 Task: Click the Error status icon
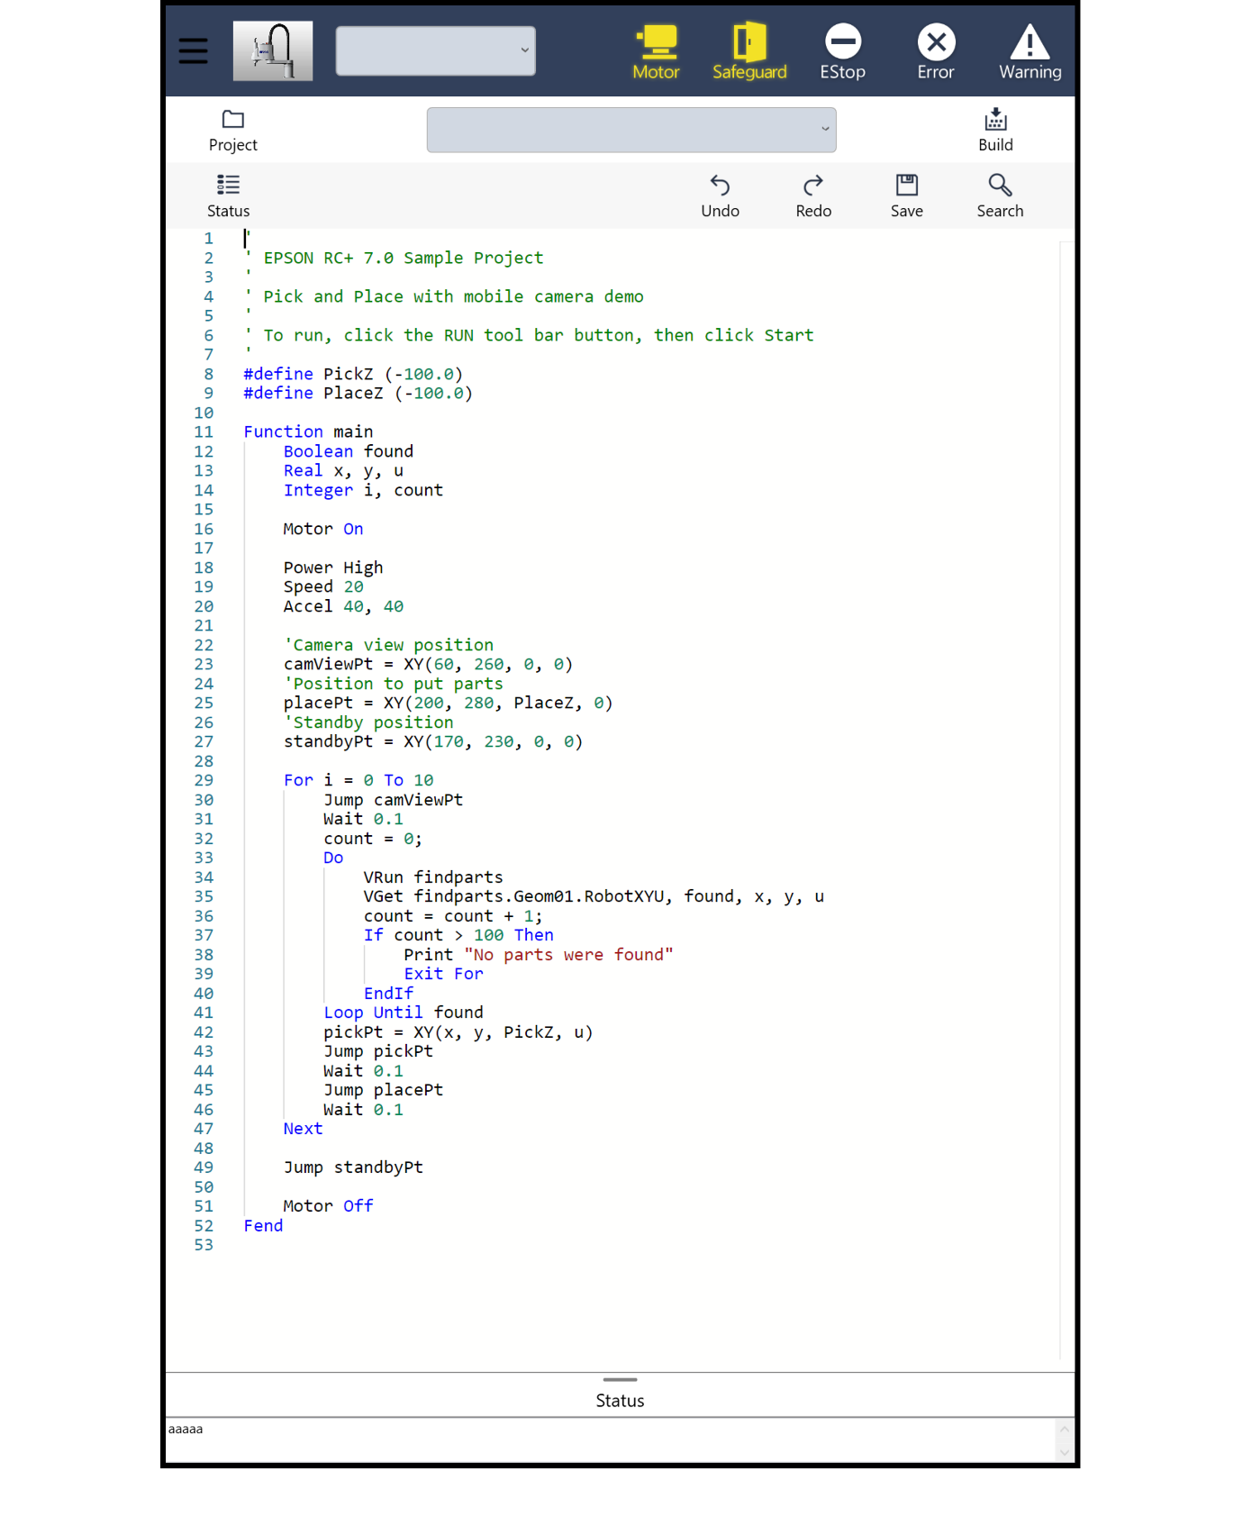point(936,52)
